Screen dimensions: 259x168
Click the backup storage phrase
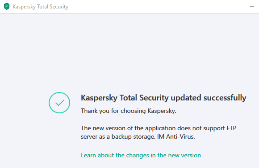[133, 137]
